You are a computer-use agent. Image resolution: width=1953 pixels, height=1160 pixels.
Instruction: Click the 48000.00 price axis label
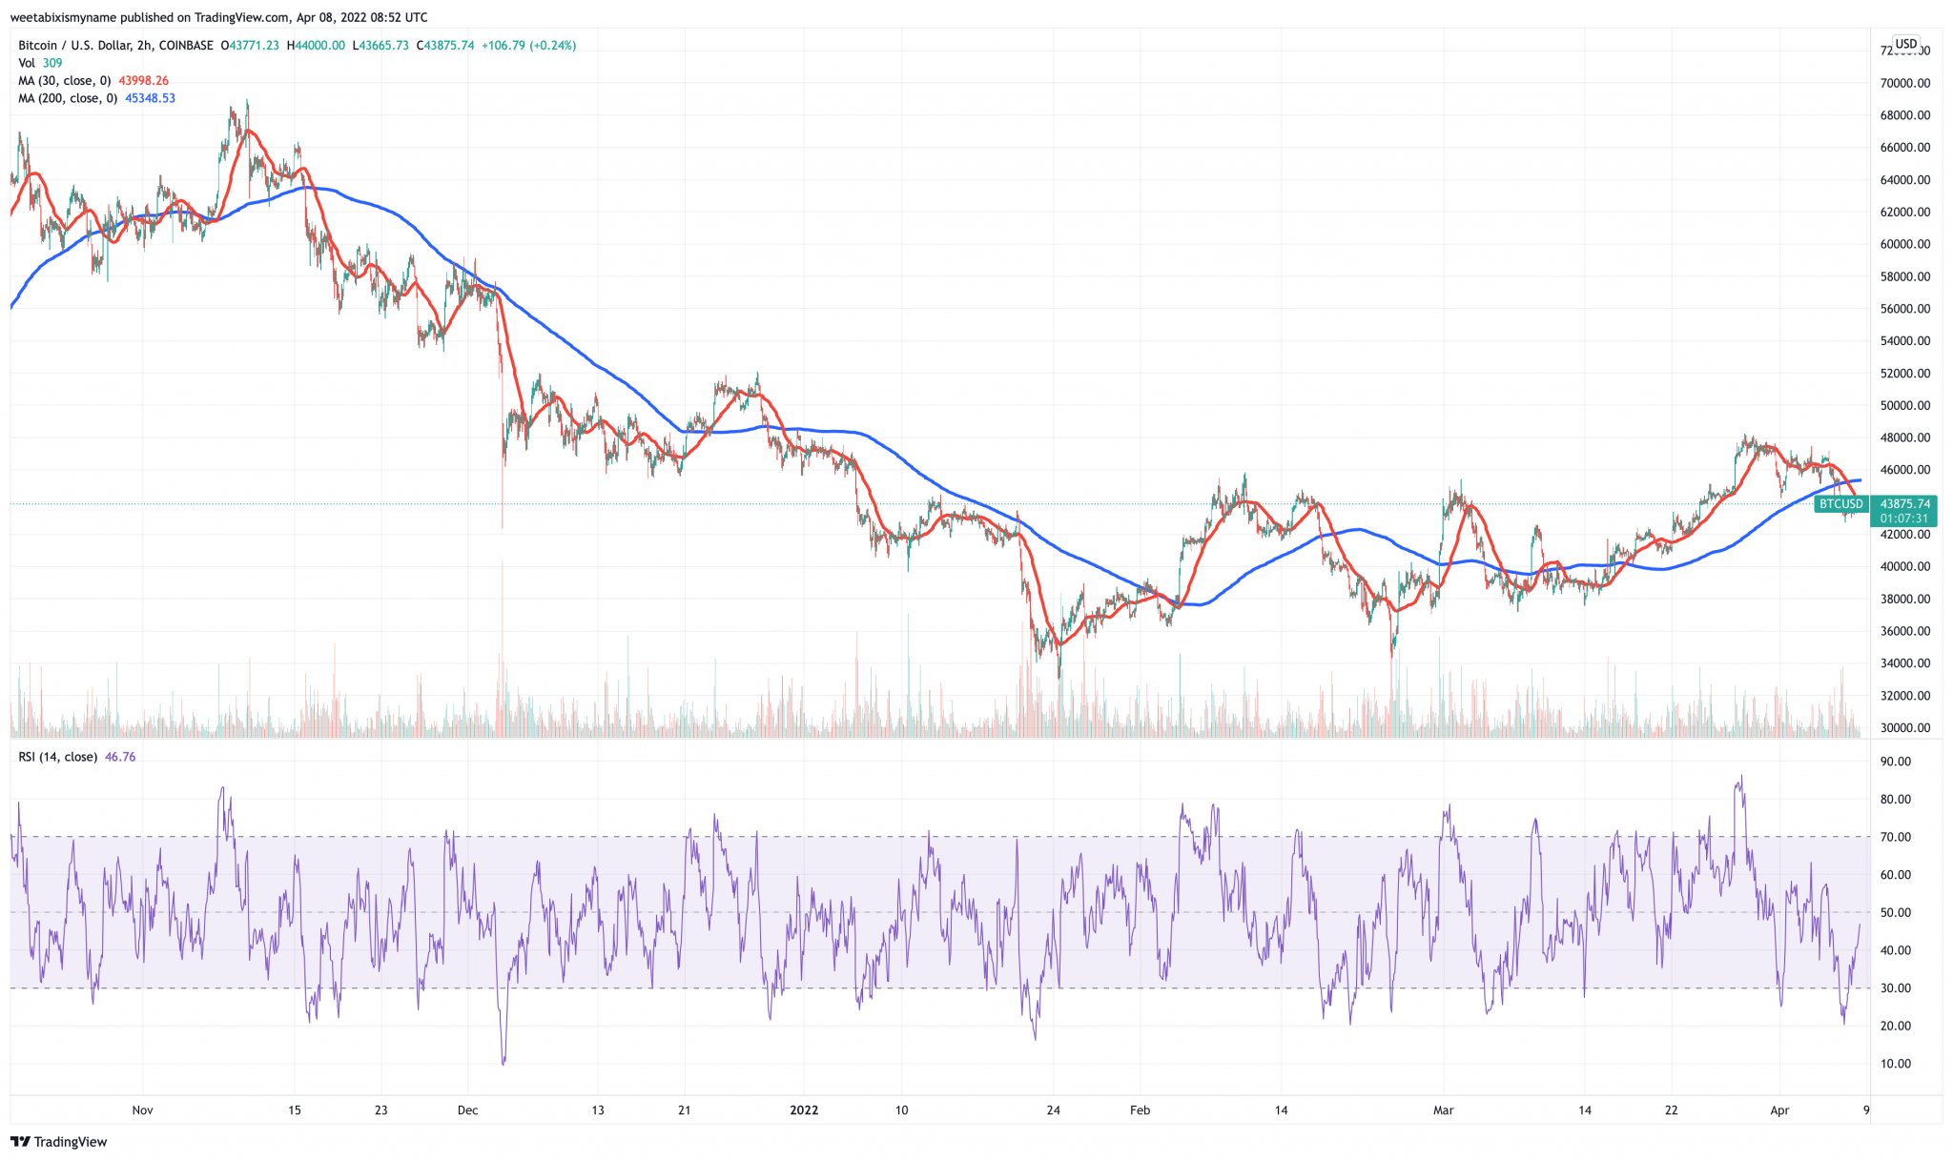1904,438
